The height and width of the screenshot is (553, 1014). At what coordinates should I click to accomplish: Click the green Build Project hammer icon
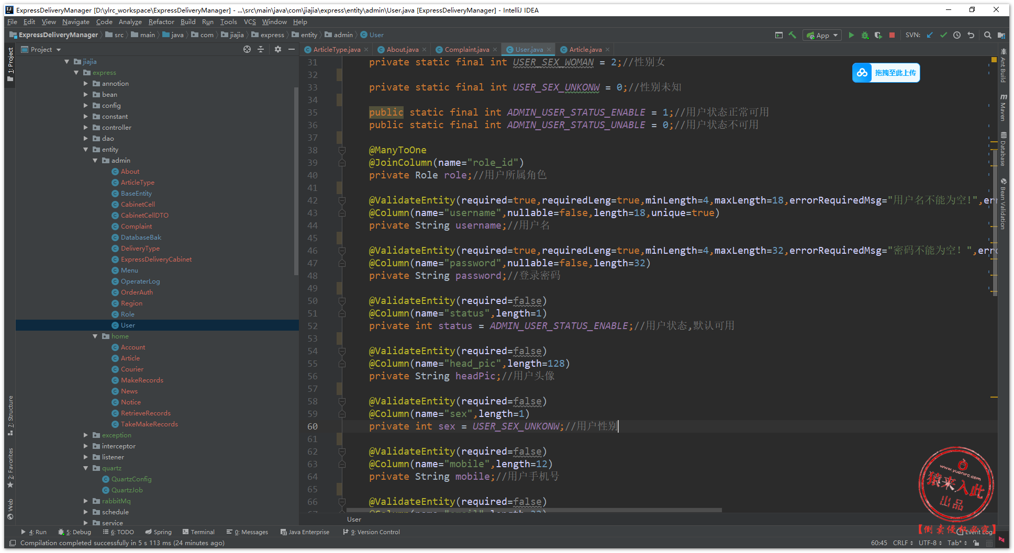coord(793,35)
